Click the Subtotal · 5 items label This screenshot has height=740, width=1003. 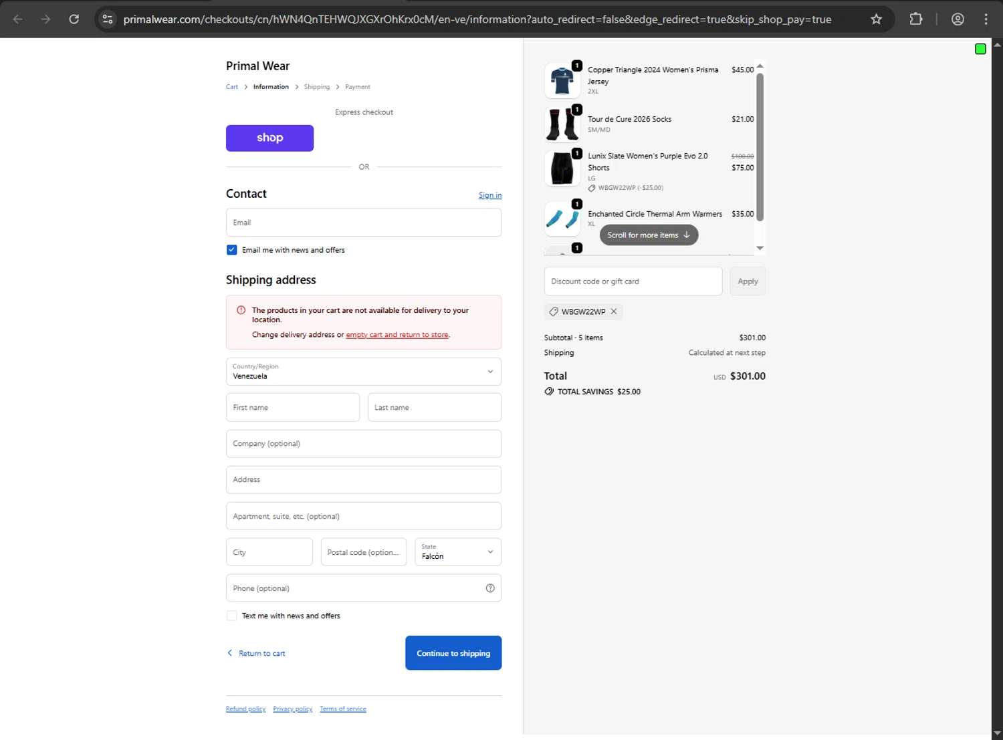pos(574,338)
